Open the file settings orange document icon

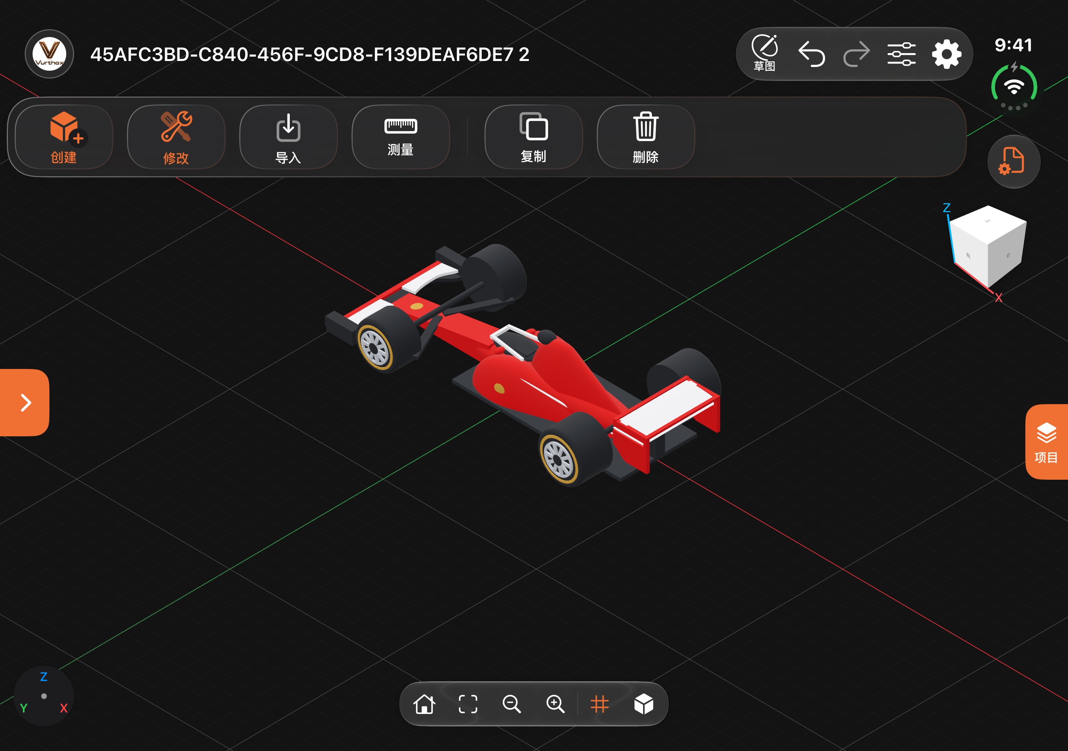tap(1014, 161)
